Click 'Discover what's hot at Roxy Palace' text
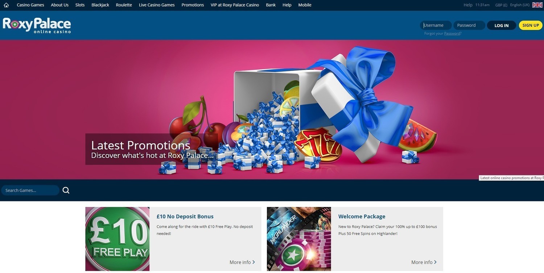The width and height of the screenshot is (544, 273). tap(152, 156)
